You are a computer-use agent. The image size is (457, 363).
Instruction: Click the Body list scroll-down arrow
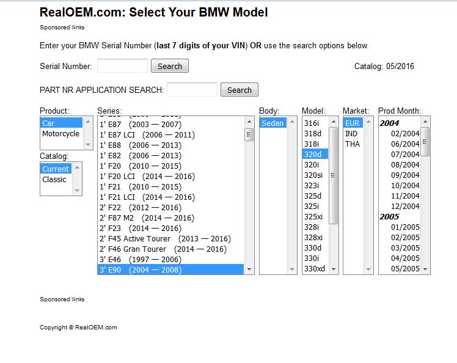(292, 269)
